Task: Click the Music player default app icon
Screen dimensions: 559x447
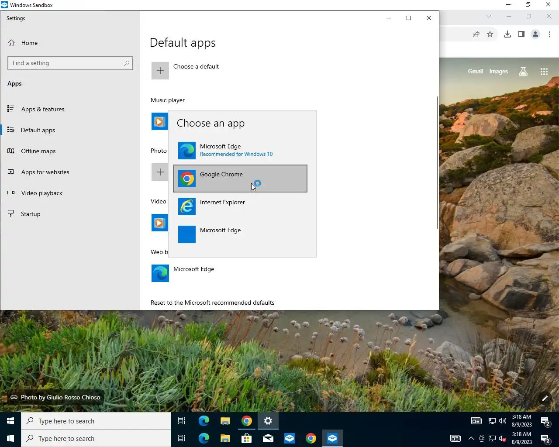Action: pos(159,121)
